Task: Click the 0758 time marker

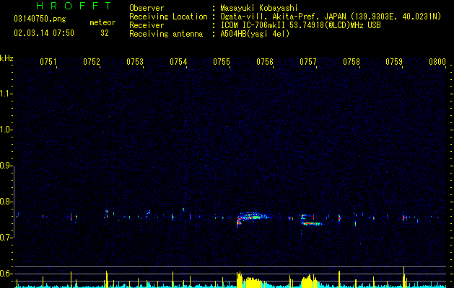Action: [x=352, y=62]
